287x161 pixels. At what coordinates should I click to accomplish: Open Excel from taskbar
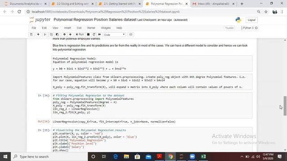point(203,157)
